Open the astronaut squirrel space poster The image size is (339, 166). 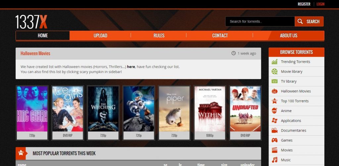[x=139, y=109]
